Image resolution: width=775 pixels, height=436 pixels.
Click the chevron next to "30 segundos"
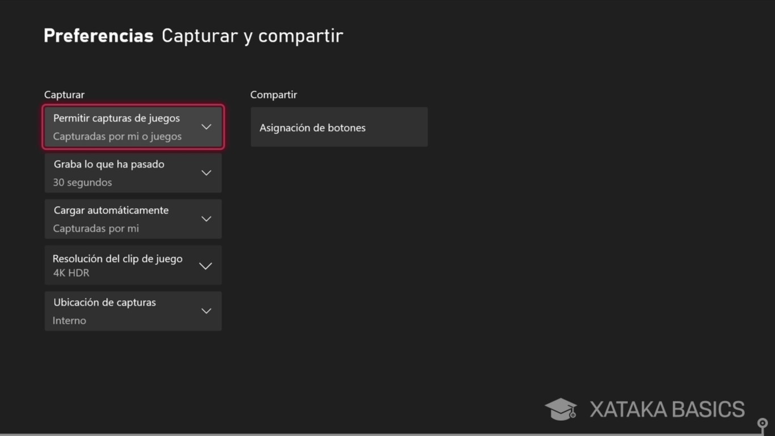pyautogui.click(x=206, y=172)
